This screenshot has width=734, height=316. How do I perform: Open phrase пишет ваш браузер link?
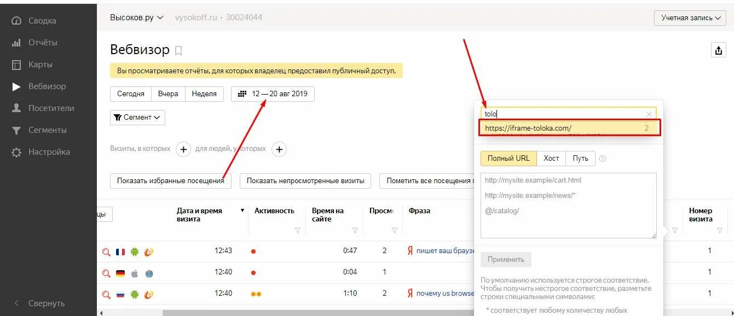click(445, 251)
